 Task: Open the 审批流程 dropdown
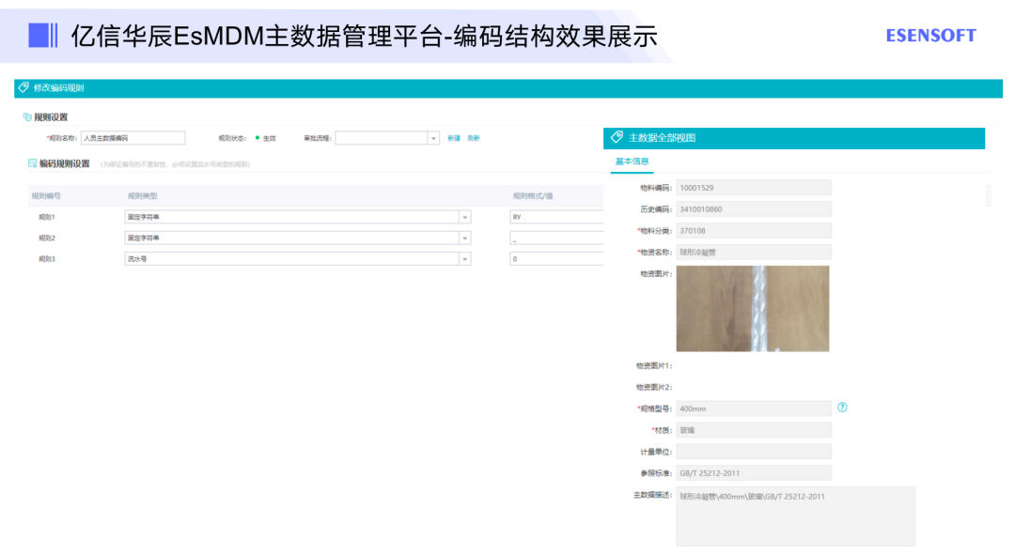tap(433, 138)
